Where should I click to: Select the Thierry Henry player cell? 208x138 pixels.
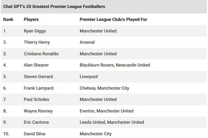coord(36,42)
